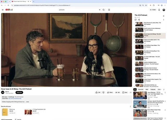
Task: Open the browser extensions puzzle icon
Action: tap(154, 5)
